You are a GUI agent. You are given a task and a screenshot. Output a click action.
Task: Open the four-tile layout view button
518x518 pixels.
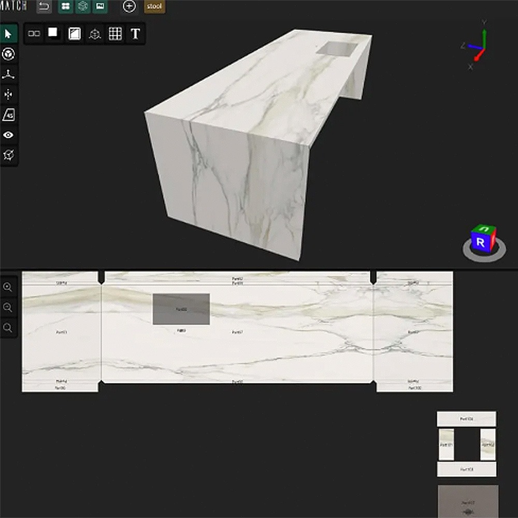click(x=65, y=6)
